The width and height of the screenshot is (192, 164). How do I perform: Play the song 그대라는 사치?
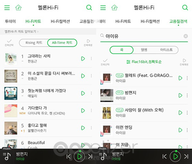(83, 59)
